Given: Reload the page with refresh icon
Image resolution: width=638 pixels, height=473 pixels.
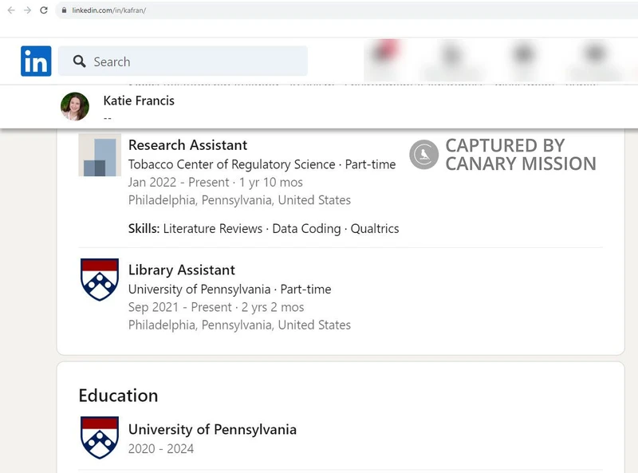Looking at the screenshot, I should (x=44, y=10).
